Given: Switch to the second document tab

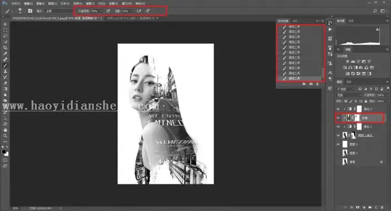Looking at the screenshot, I should tap(131, 18).
